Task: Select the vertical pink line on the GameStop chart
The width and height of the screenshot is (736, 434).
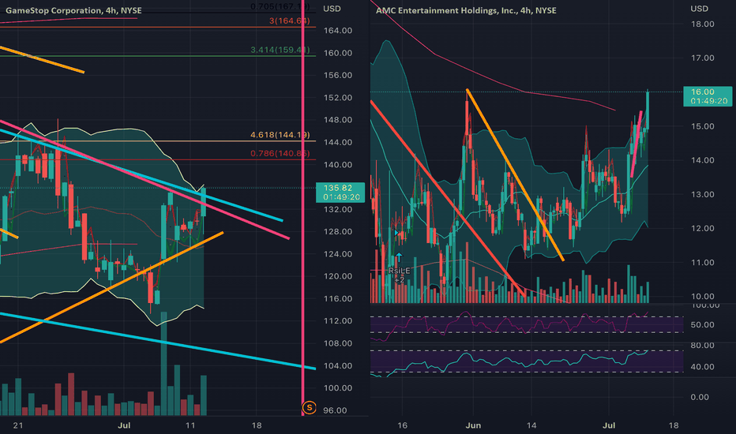Action: click(302, 207)
